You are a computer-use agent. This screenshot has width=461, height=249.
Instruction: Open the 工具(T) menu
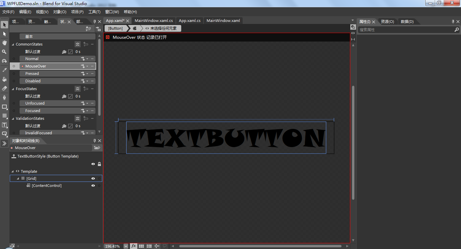click(x=94, y=12)
